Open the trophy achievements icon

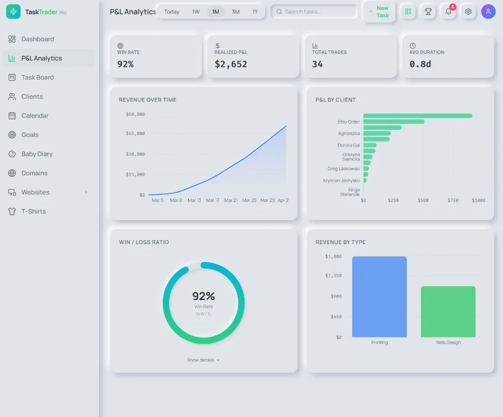pyautogui.click(x=428, y=12)
